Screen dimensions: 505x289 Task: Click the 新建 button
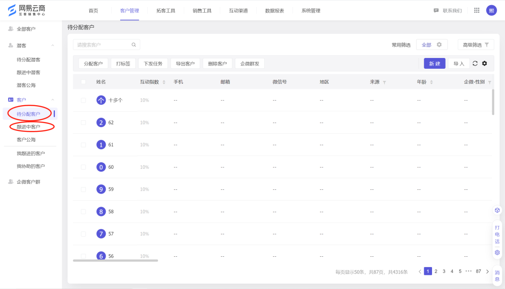click(x=434, y=63)
